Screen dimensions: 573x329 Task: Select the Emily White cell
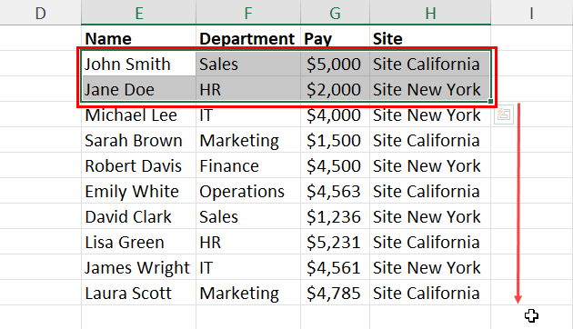pyautogui.click(x=138, y=191)
